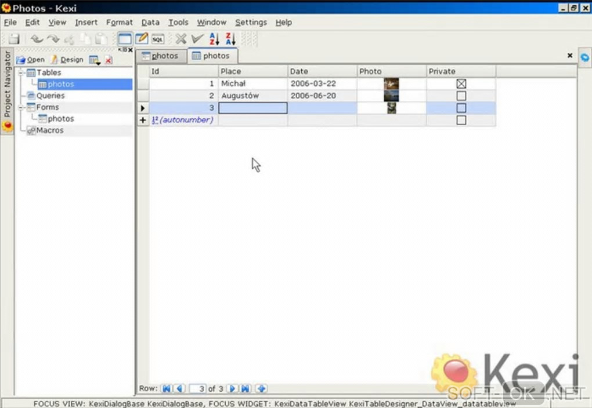This screenshot has width=592, height=408.
Task: Go to last record
Action: point(246,388)
